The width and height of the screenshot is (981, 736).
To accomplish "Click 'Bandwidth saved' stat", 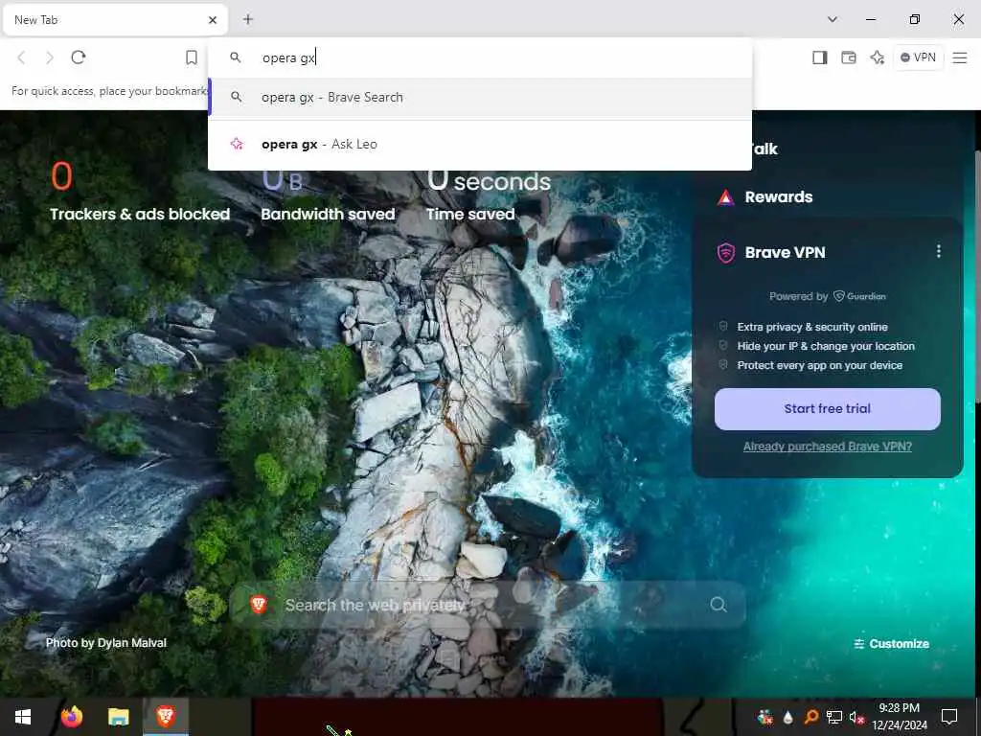I will point(328,214).
